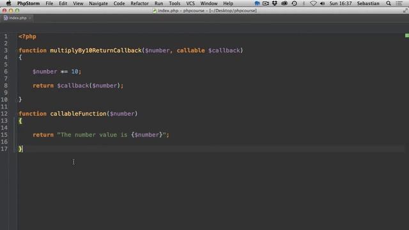Screen dimensions: 409x230
Task: Open the Tools menu
Action: click(174, 3)
